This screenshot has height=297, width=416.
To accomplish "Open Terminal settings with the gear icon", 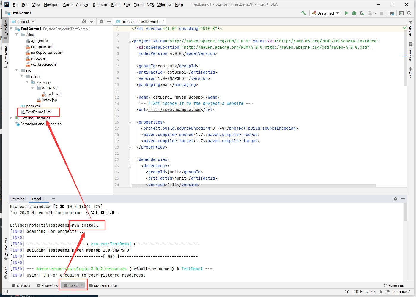I will 395,199.
